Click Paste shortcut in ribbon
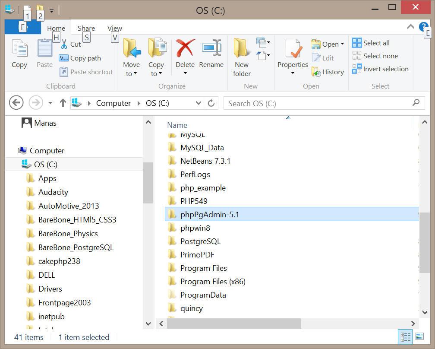Viewport: 435px width, 349px height. pyautogui.click(x=86, y=72)
